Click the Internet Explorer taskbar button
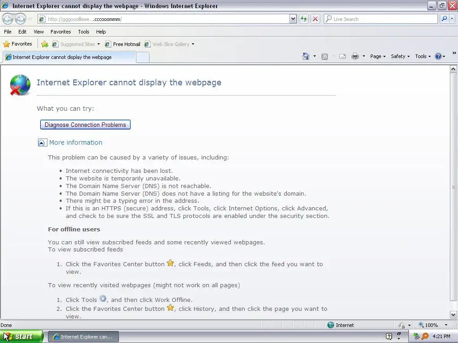This screenshot has width=458, height=343. 83,337
